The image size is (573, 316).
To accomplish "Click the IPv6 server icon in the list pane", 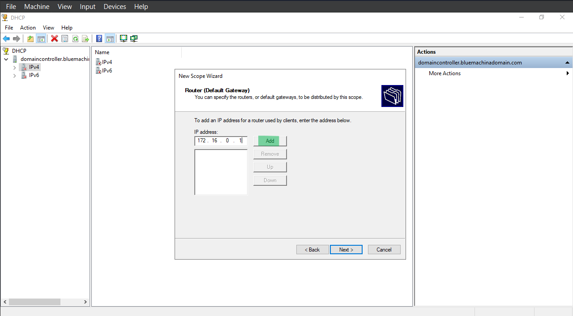I will pos(98,71).
